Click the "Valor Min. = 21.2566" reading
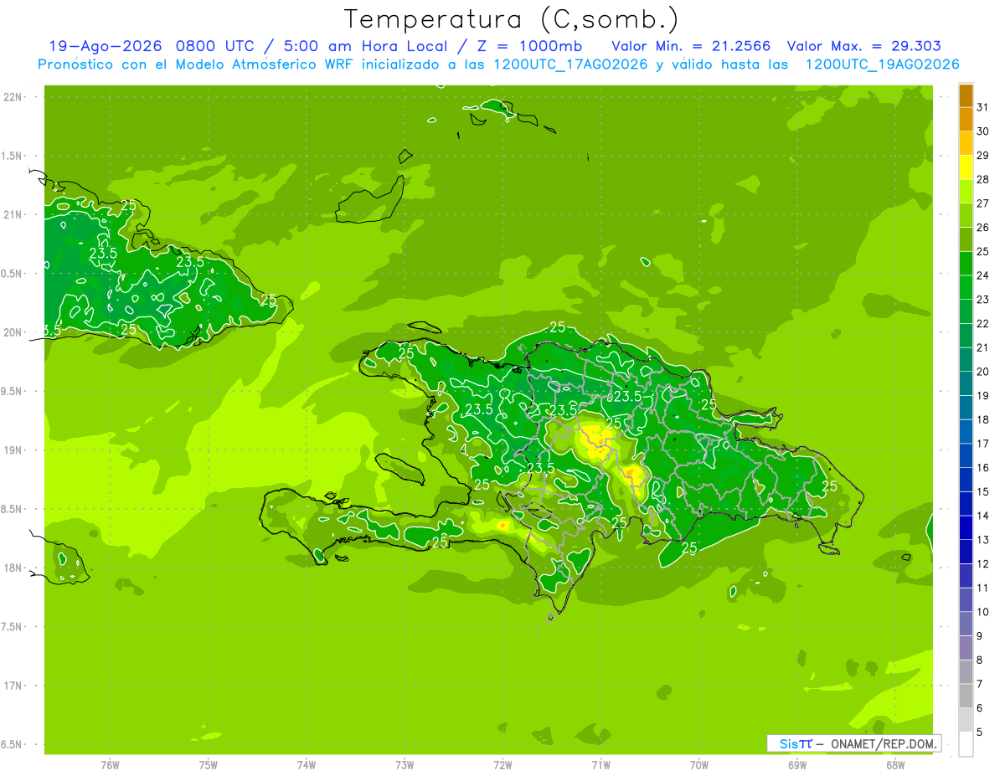This screenshot has height=776, width=1005. (693, 46)
